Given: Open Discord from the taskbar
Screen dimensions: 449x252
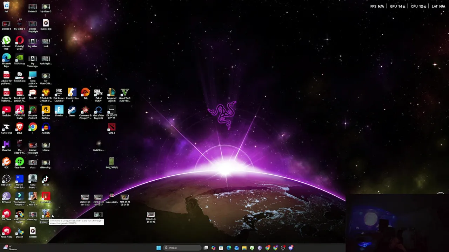Looking at the screenshot, I should click(291, 248).
